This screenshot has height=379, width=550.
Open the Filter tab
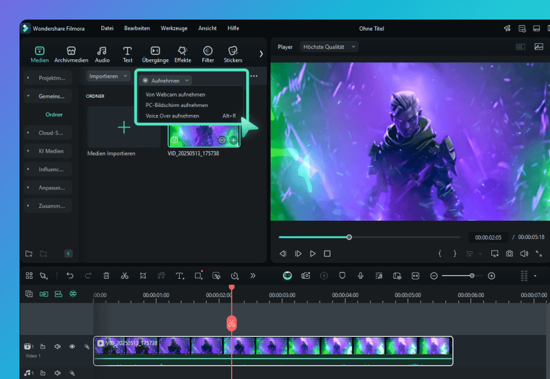[208, 54]
